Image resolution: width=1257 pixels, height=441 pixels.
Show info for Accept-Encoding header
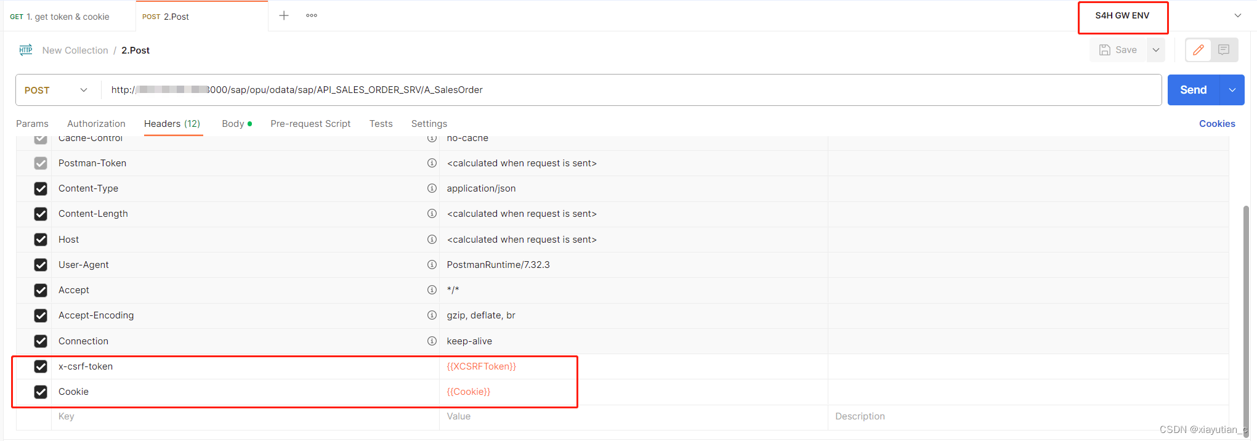(x=432, y=315)
